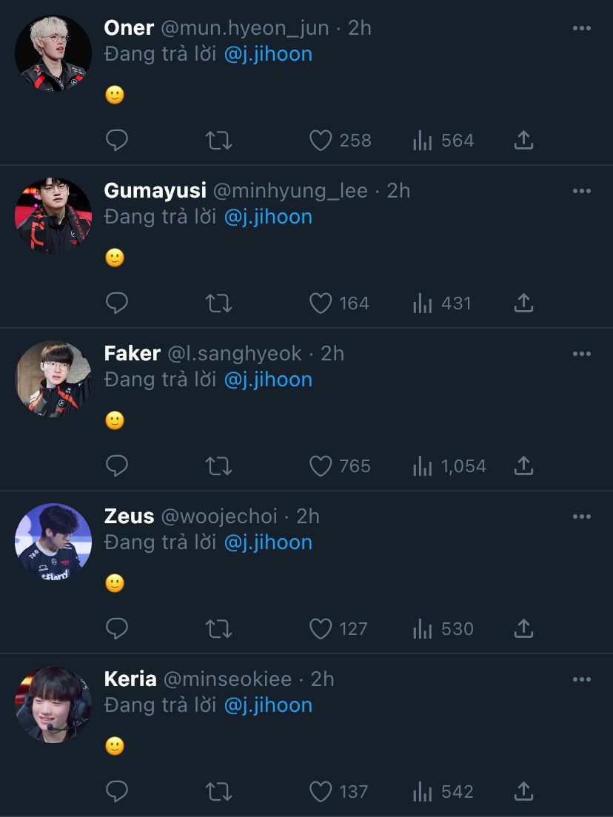View analytics on Keria's tweet
Screen dimensions: 613x817
[423, 792]
